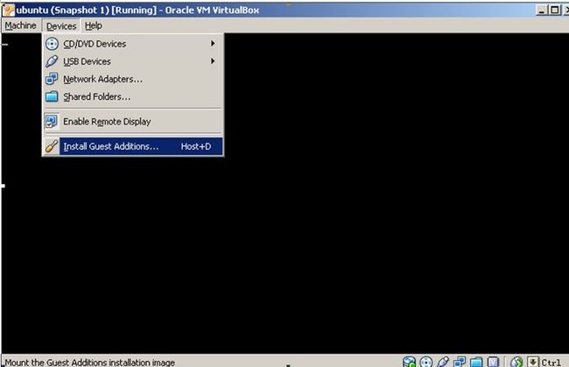Open USB Devices submenu entry
This screenshot has height=367, width=569.
click(133, 61)
